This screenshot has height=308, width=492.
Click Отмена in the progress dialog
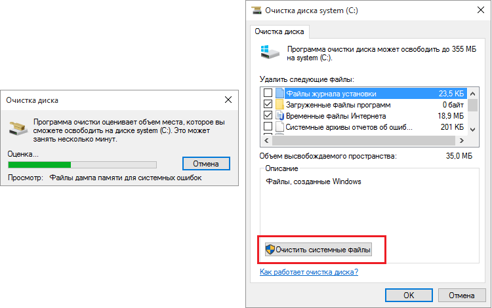pyautogui.click(x=206, y=164)
